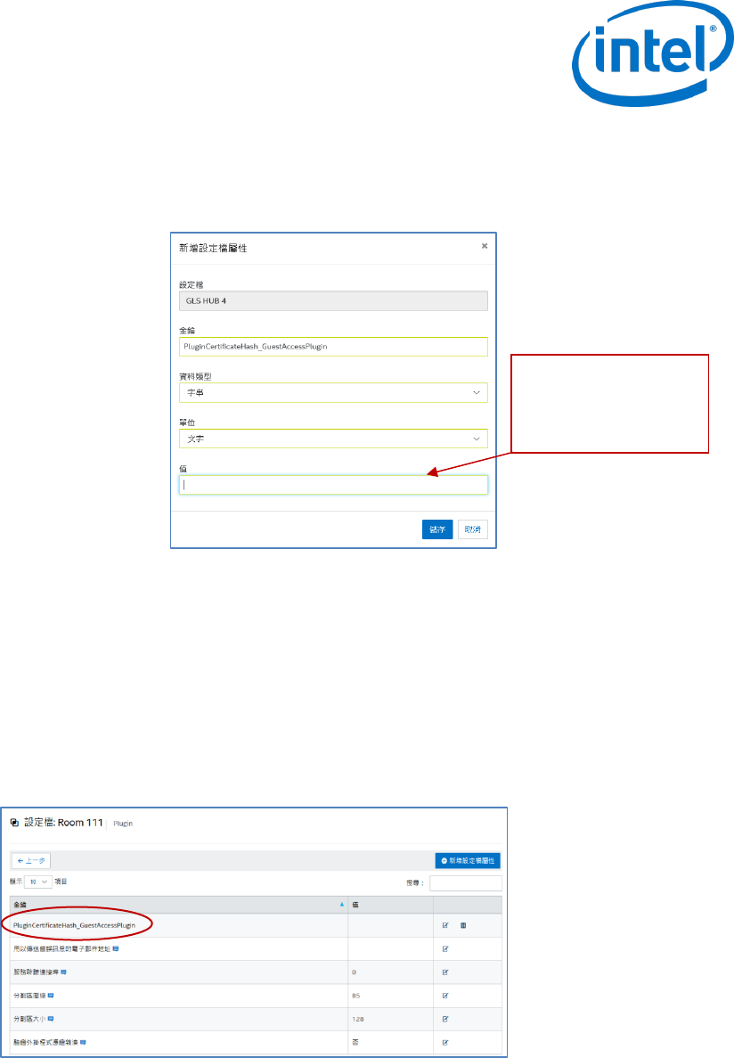The height and width of the screenshot is (1058, 734).
Task: Click the 設定檔: Room 111 page title
Action: click(x=63, y=823)
